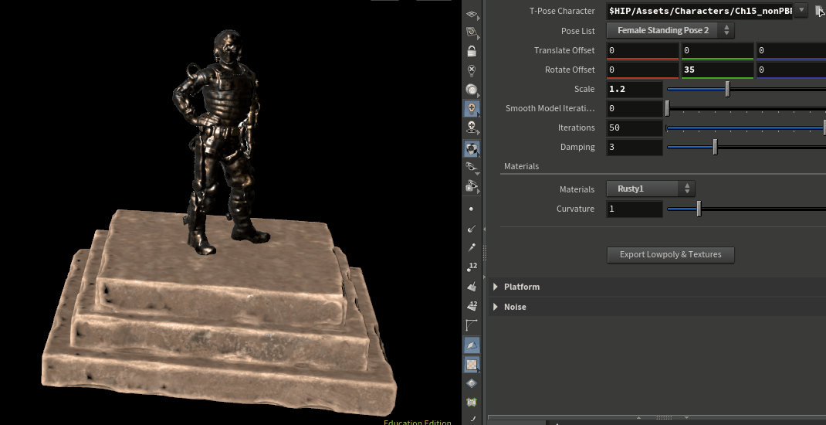Click the Scale slider handle
The width and height of the screenshot is (826, 425).
(727, 90)
